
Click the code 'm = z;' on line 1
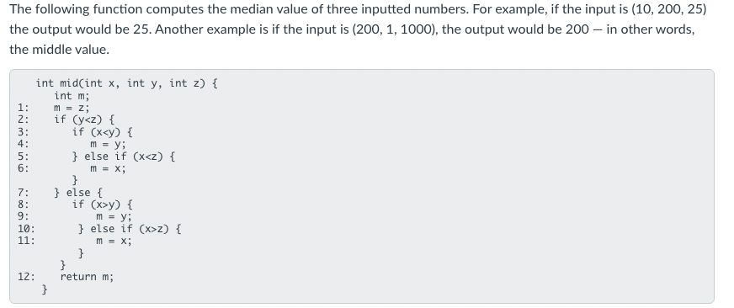point(72,108)
